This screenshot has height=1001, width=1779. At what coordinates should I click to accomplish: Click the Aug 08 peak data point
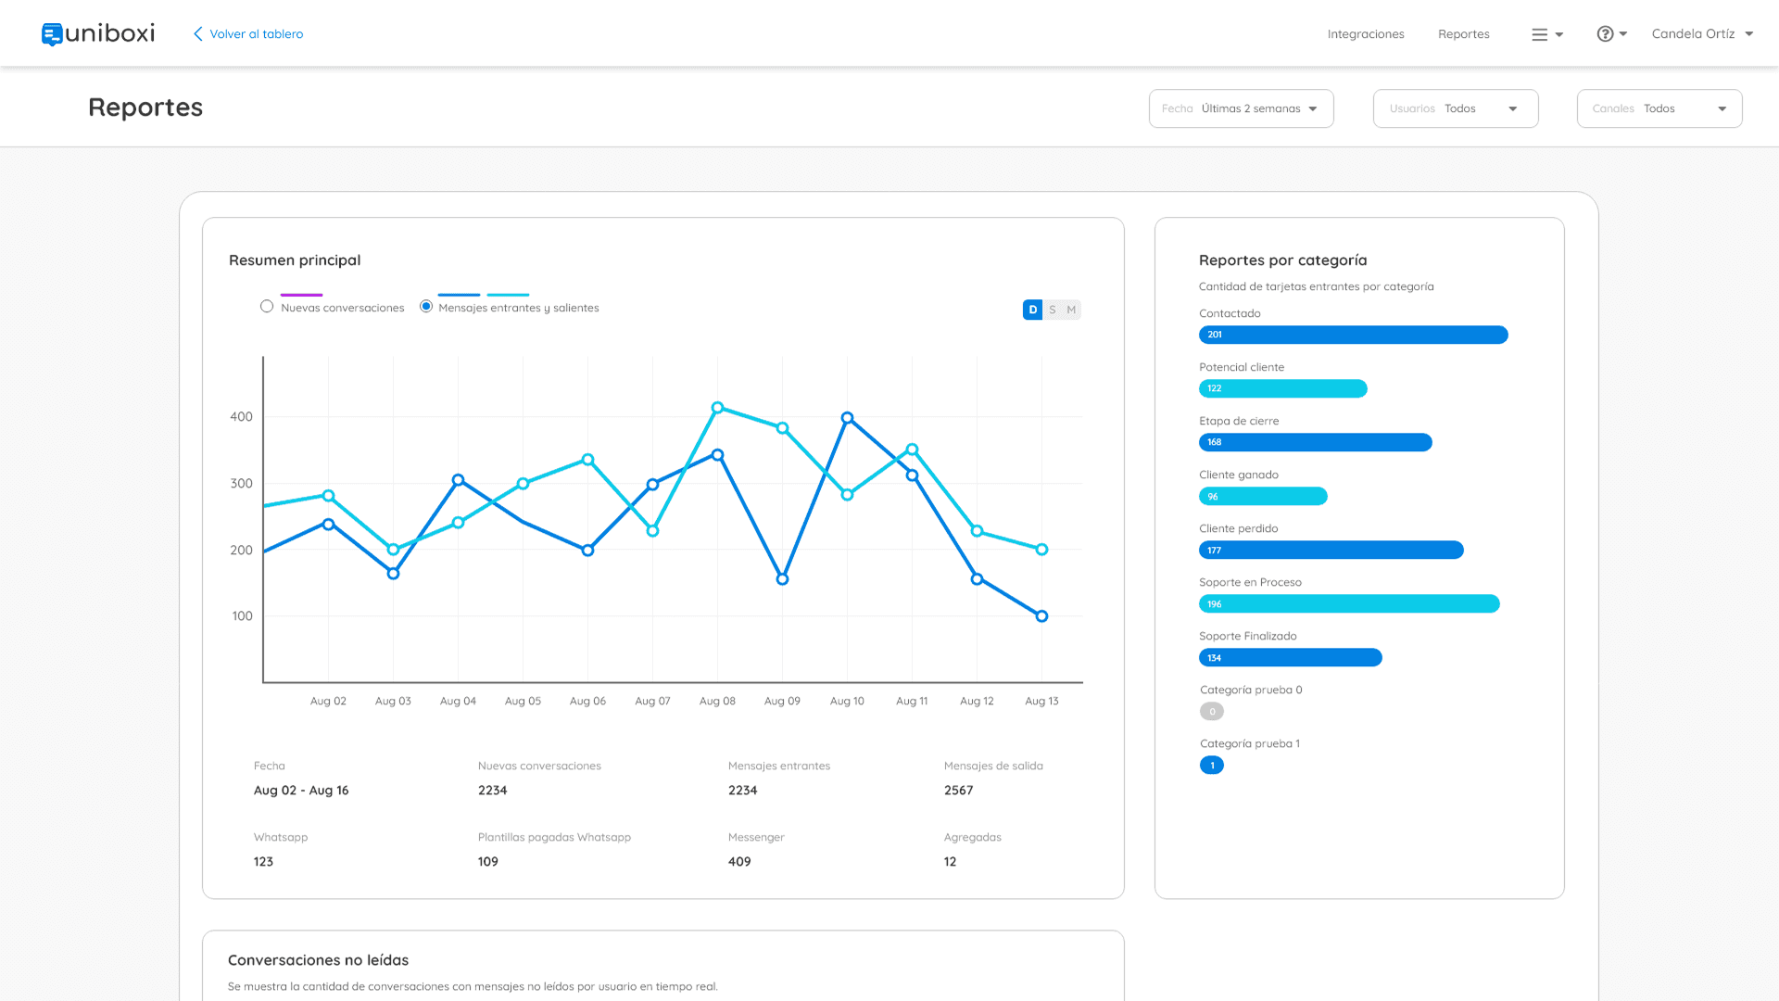717,408
